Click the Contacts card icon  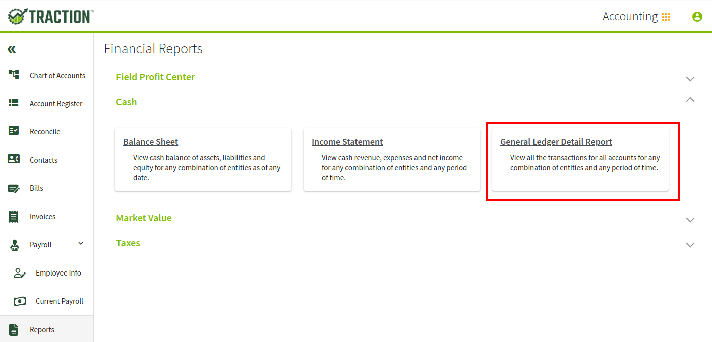point(14,159)
